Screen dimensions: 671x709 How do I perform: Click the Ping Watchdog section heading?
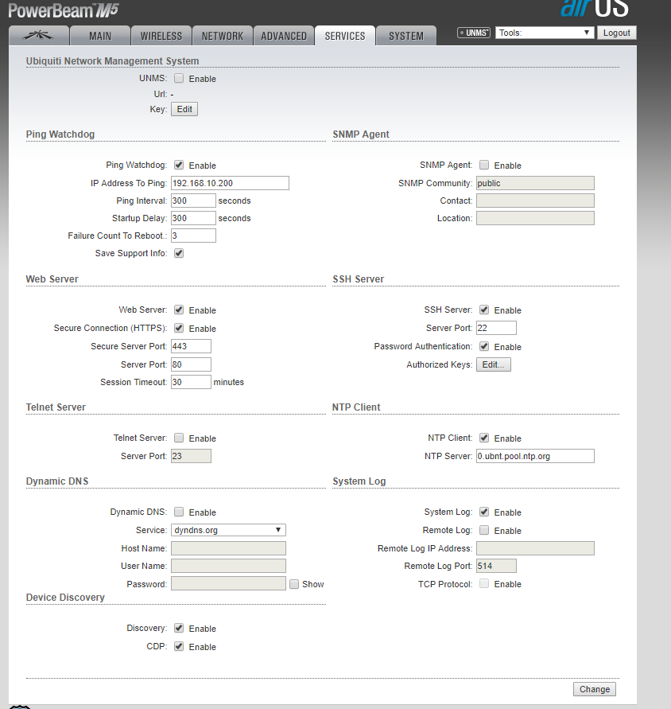(x=60, y=134)
